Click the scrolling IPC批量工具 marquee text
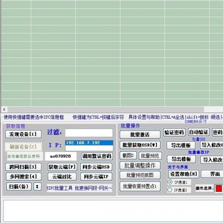 pos(79,188)
